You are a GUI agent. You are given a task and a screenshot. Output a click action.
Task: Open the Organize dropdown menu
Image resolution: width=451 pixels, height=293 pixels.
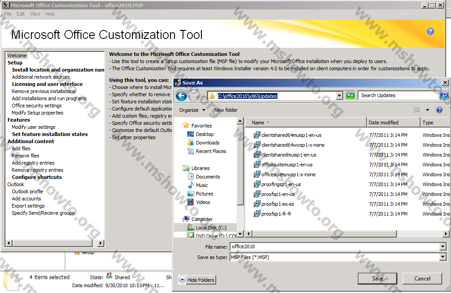point(192,110)
